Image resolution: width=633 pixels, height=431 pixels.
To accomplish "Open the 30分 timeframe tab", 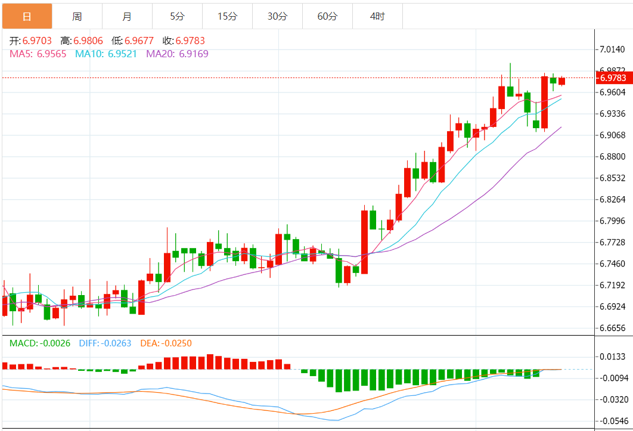I will 277,16.
